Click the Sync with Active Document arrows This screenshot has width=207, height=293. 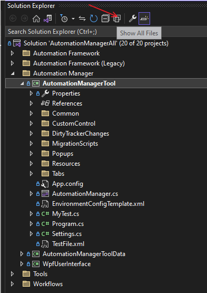[x=82, y=18]
